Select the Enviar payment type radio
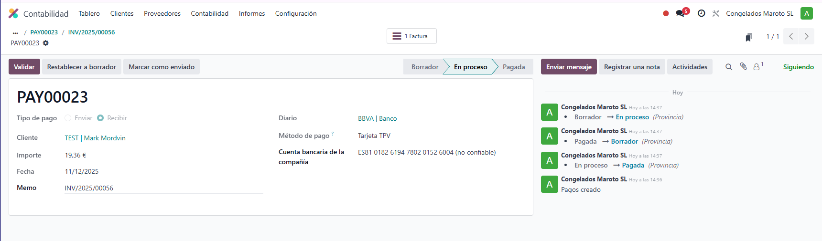 [68, 118]
